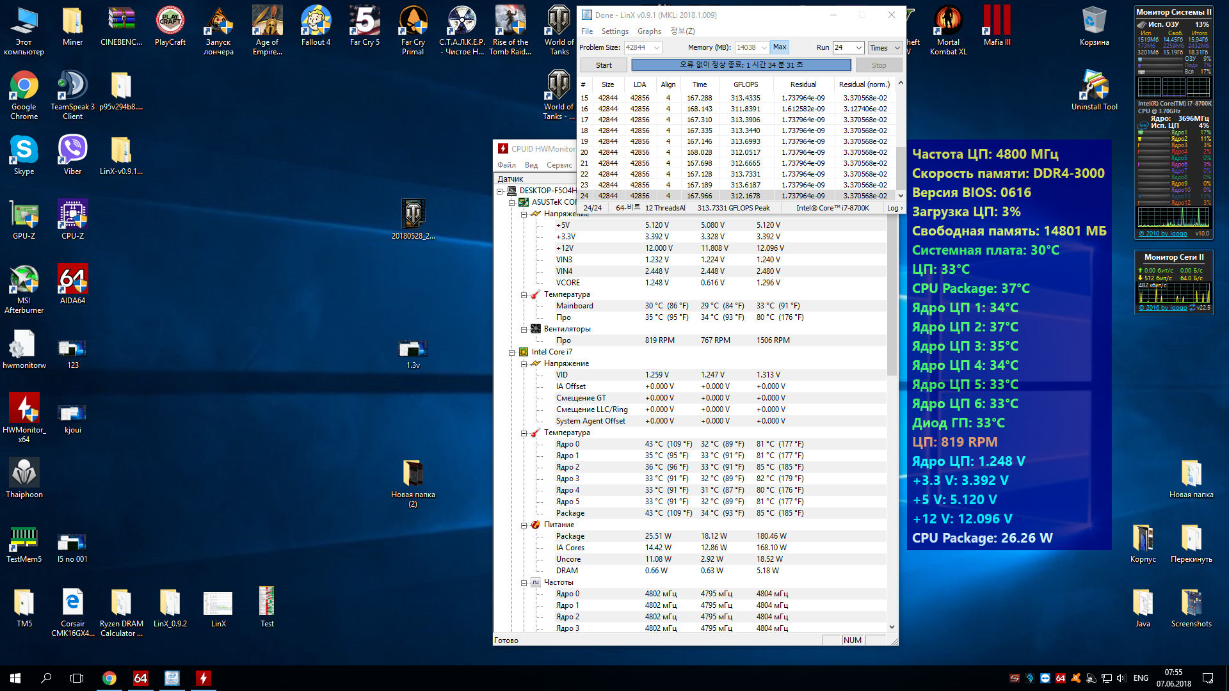
Task: Open the Settings menu in LinX
Action: 614,31
